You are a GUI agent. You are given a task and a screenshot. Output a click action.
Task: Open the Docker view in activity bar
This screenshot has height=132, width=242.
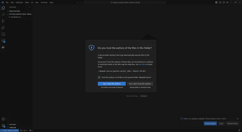pos(3,47)
